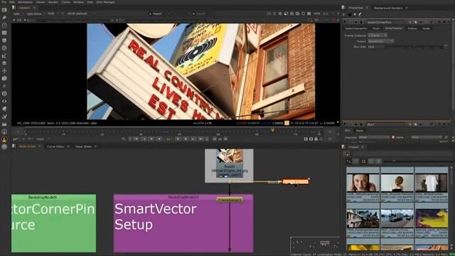Open the Python tab in node properties
Screen dimensions: 455x256
[x=412, y=28]
